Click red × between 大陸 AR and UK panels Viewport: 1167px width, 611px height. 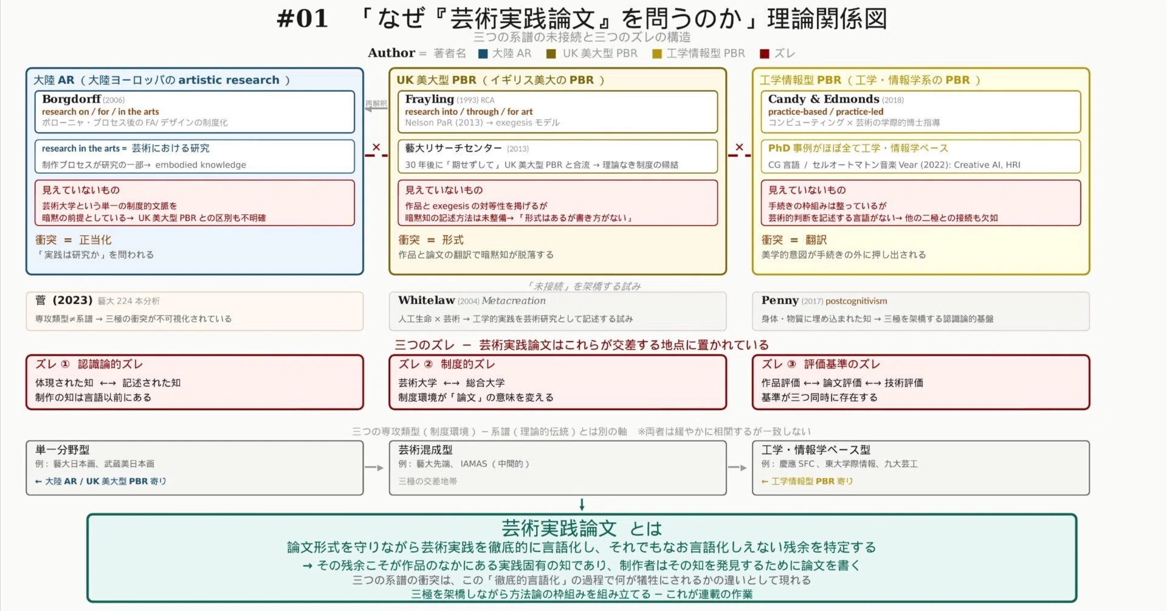click(376, 147)
